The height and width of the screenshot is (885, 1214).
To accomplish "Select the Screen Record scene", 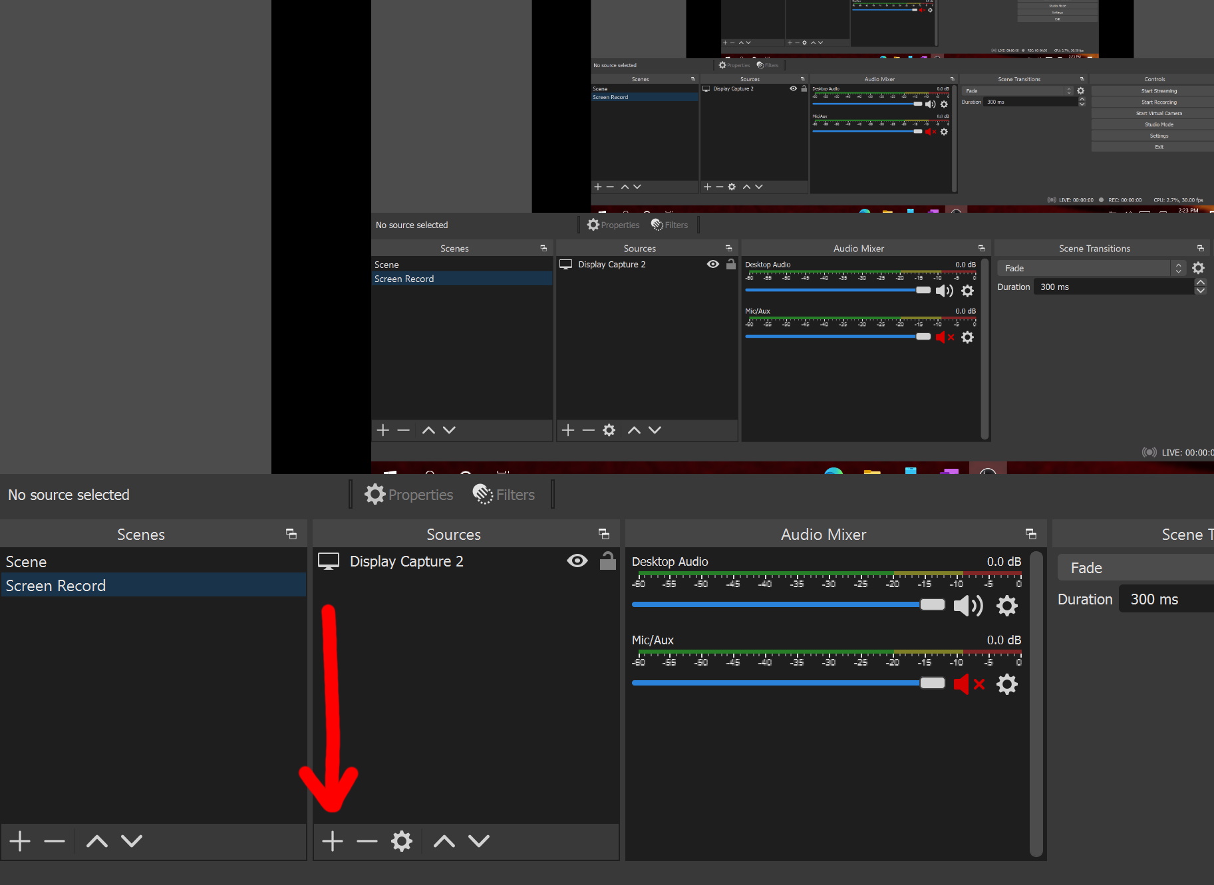I will 56,585.
